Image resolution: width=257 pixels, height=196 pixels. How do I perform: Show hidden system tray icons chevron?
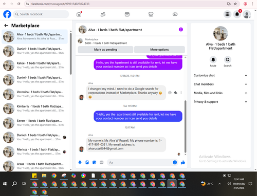(219, 184)
